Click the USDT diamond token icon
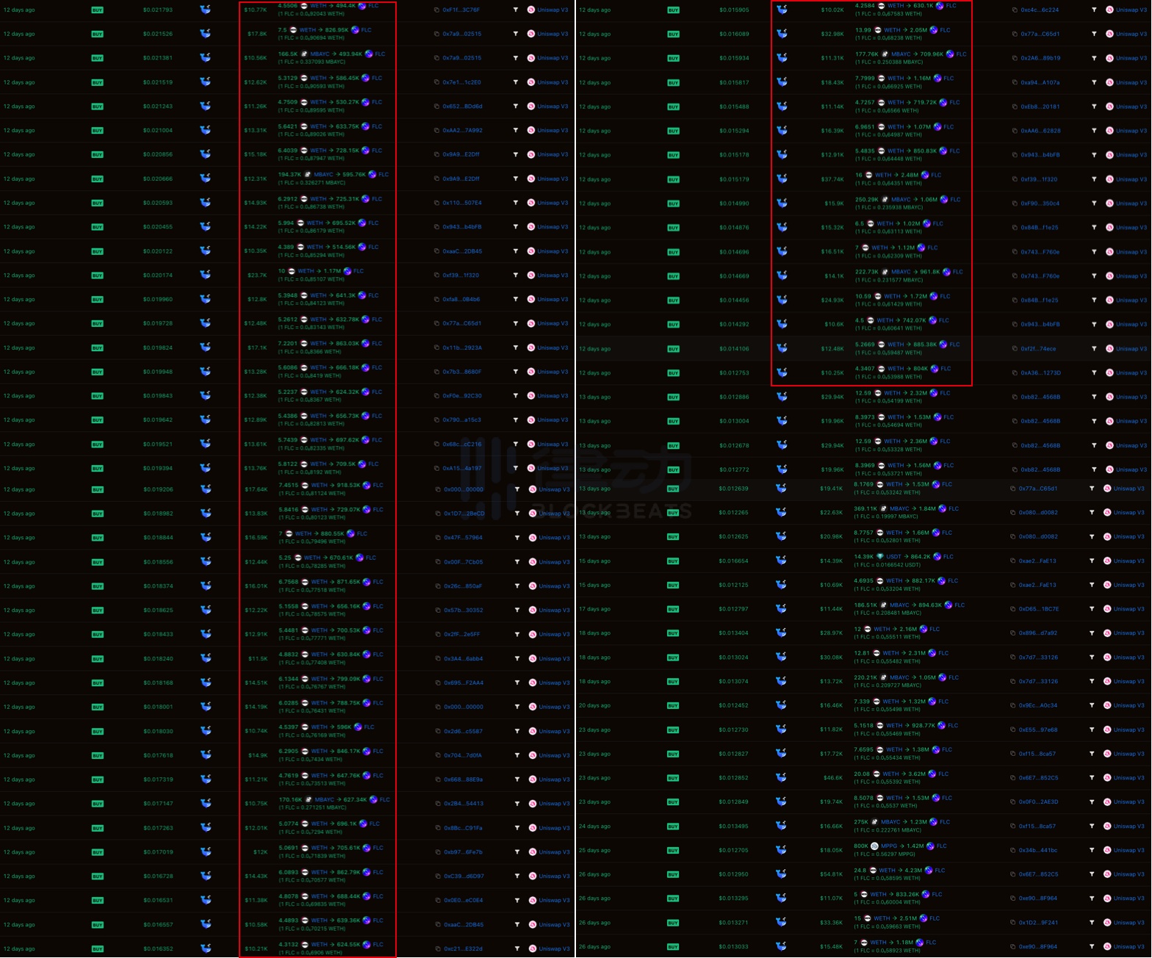The image size is (1152, 958). [881, 557]
